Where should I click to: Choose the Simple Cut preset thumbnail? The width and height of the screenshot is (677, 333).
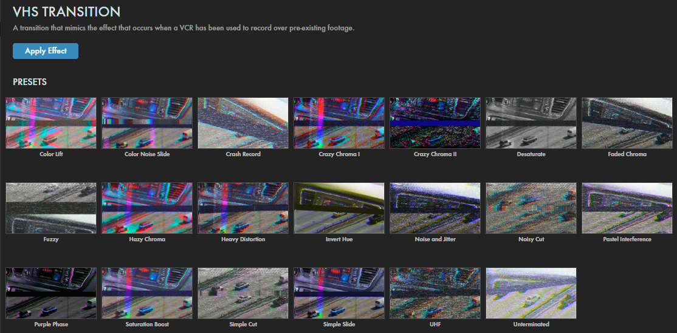point(243,293)
